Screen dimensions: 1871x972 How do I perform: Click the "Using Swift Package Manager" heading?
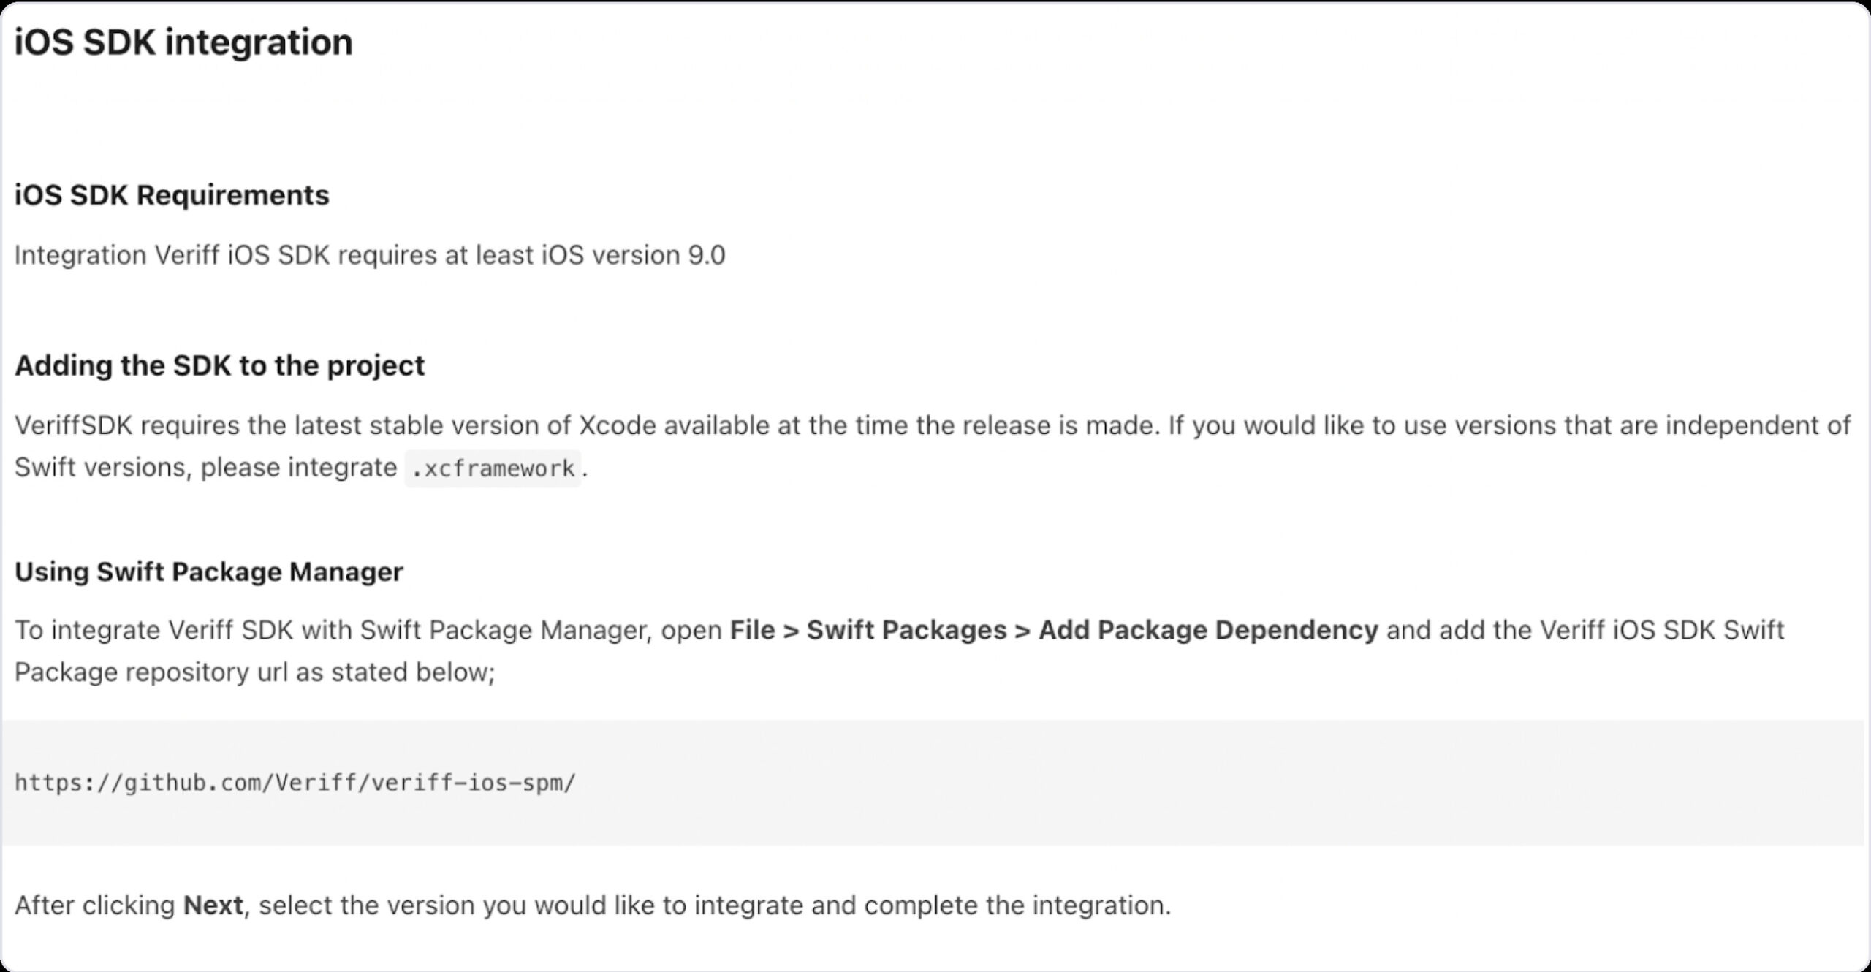(x=209, y=572)
